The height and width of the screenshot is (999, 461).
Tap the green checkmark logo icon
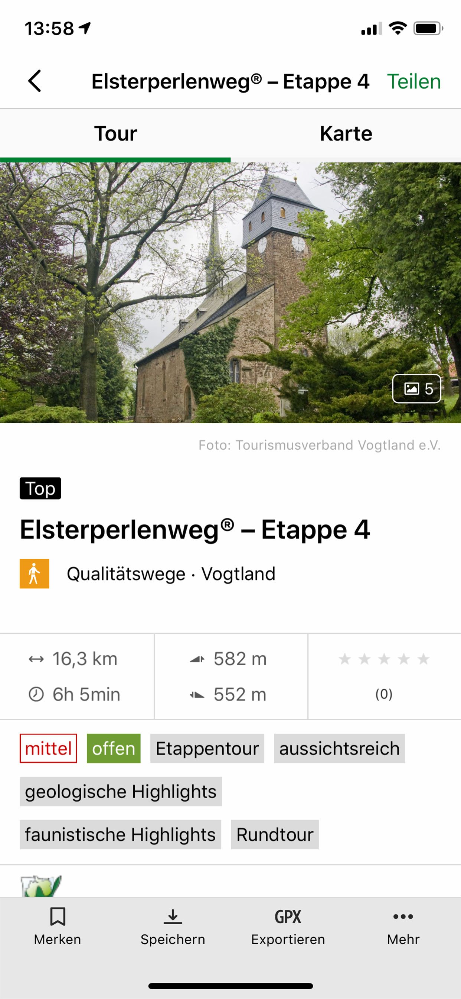[41, 886]
